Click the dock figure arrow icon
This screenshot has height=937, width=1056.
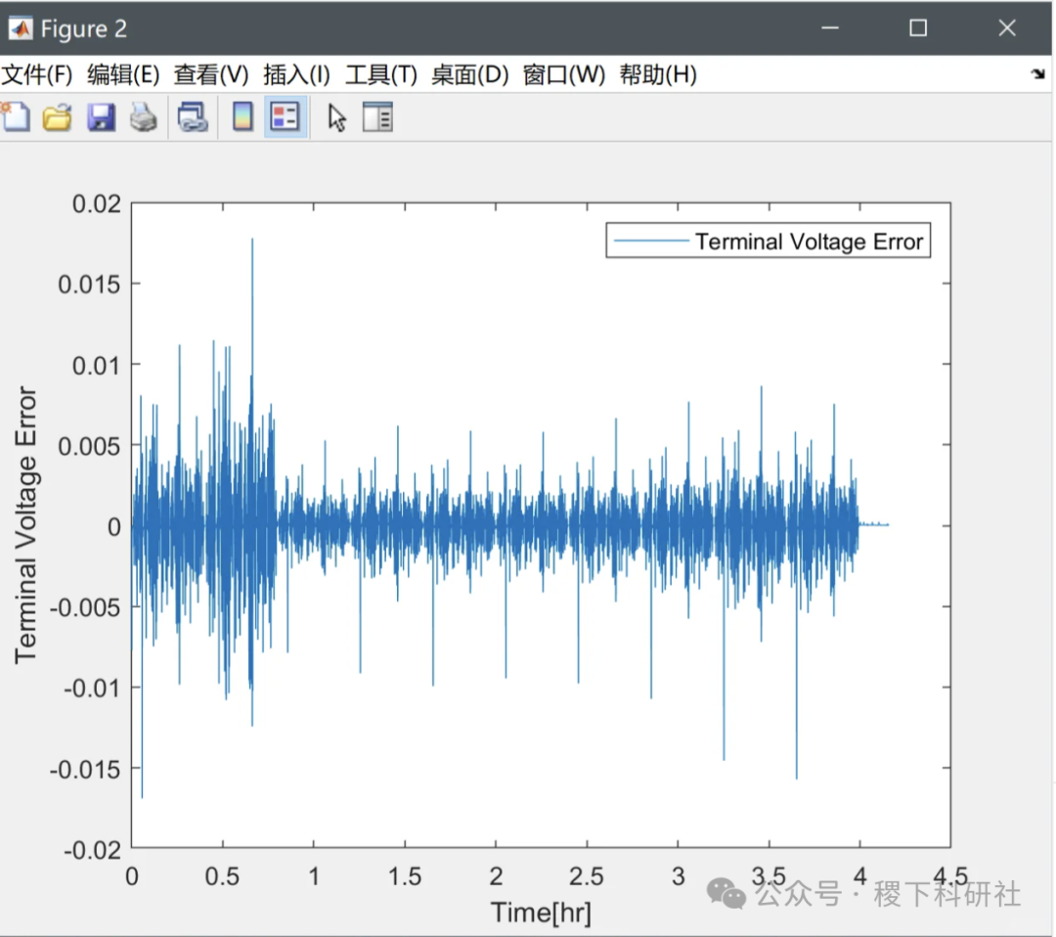1037,74
